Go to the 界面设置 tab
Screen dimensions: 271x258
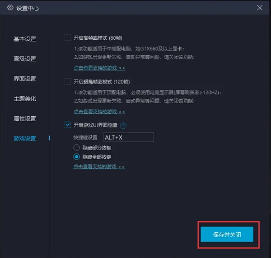point(25,79)
